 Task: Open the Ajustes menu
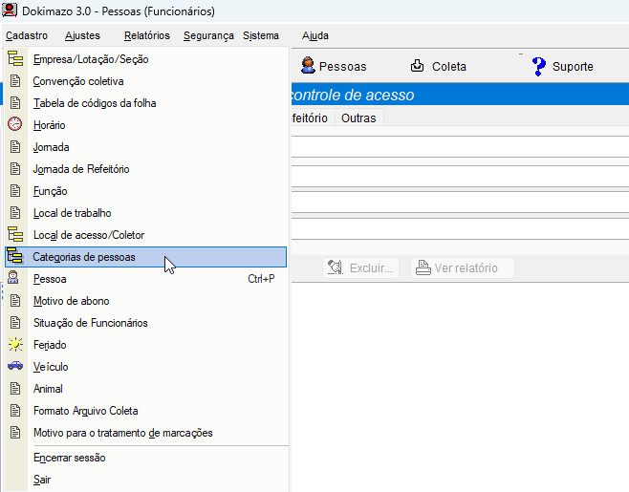[82, 35]
